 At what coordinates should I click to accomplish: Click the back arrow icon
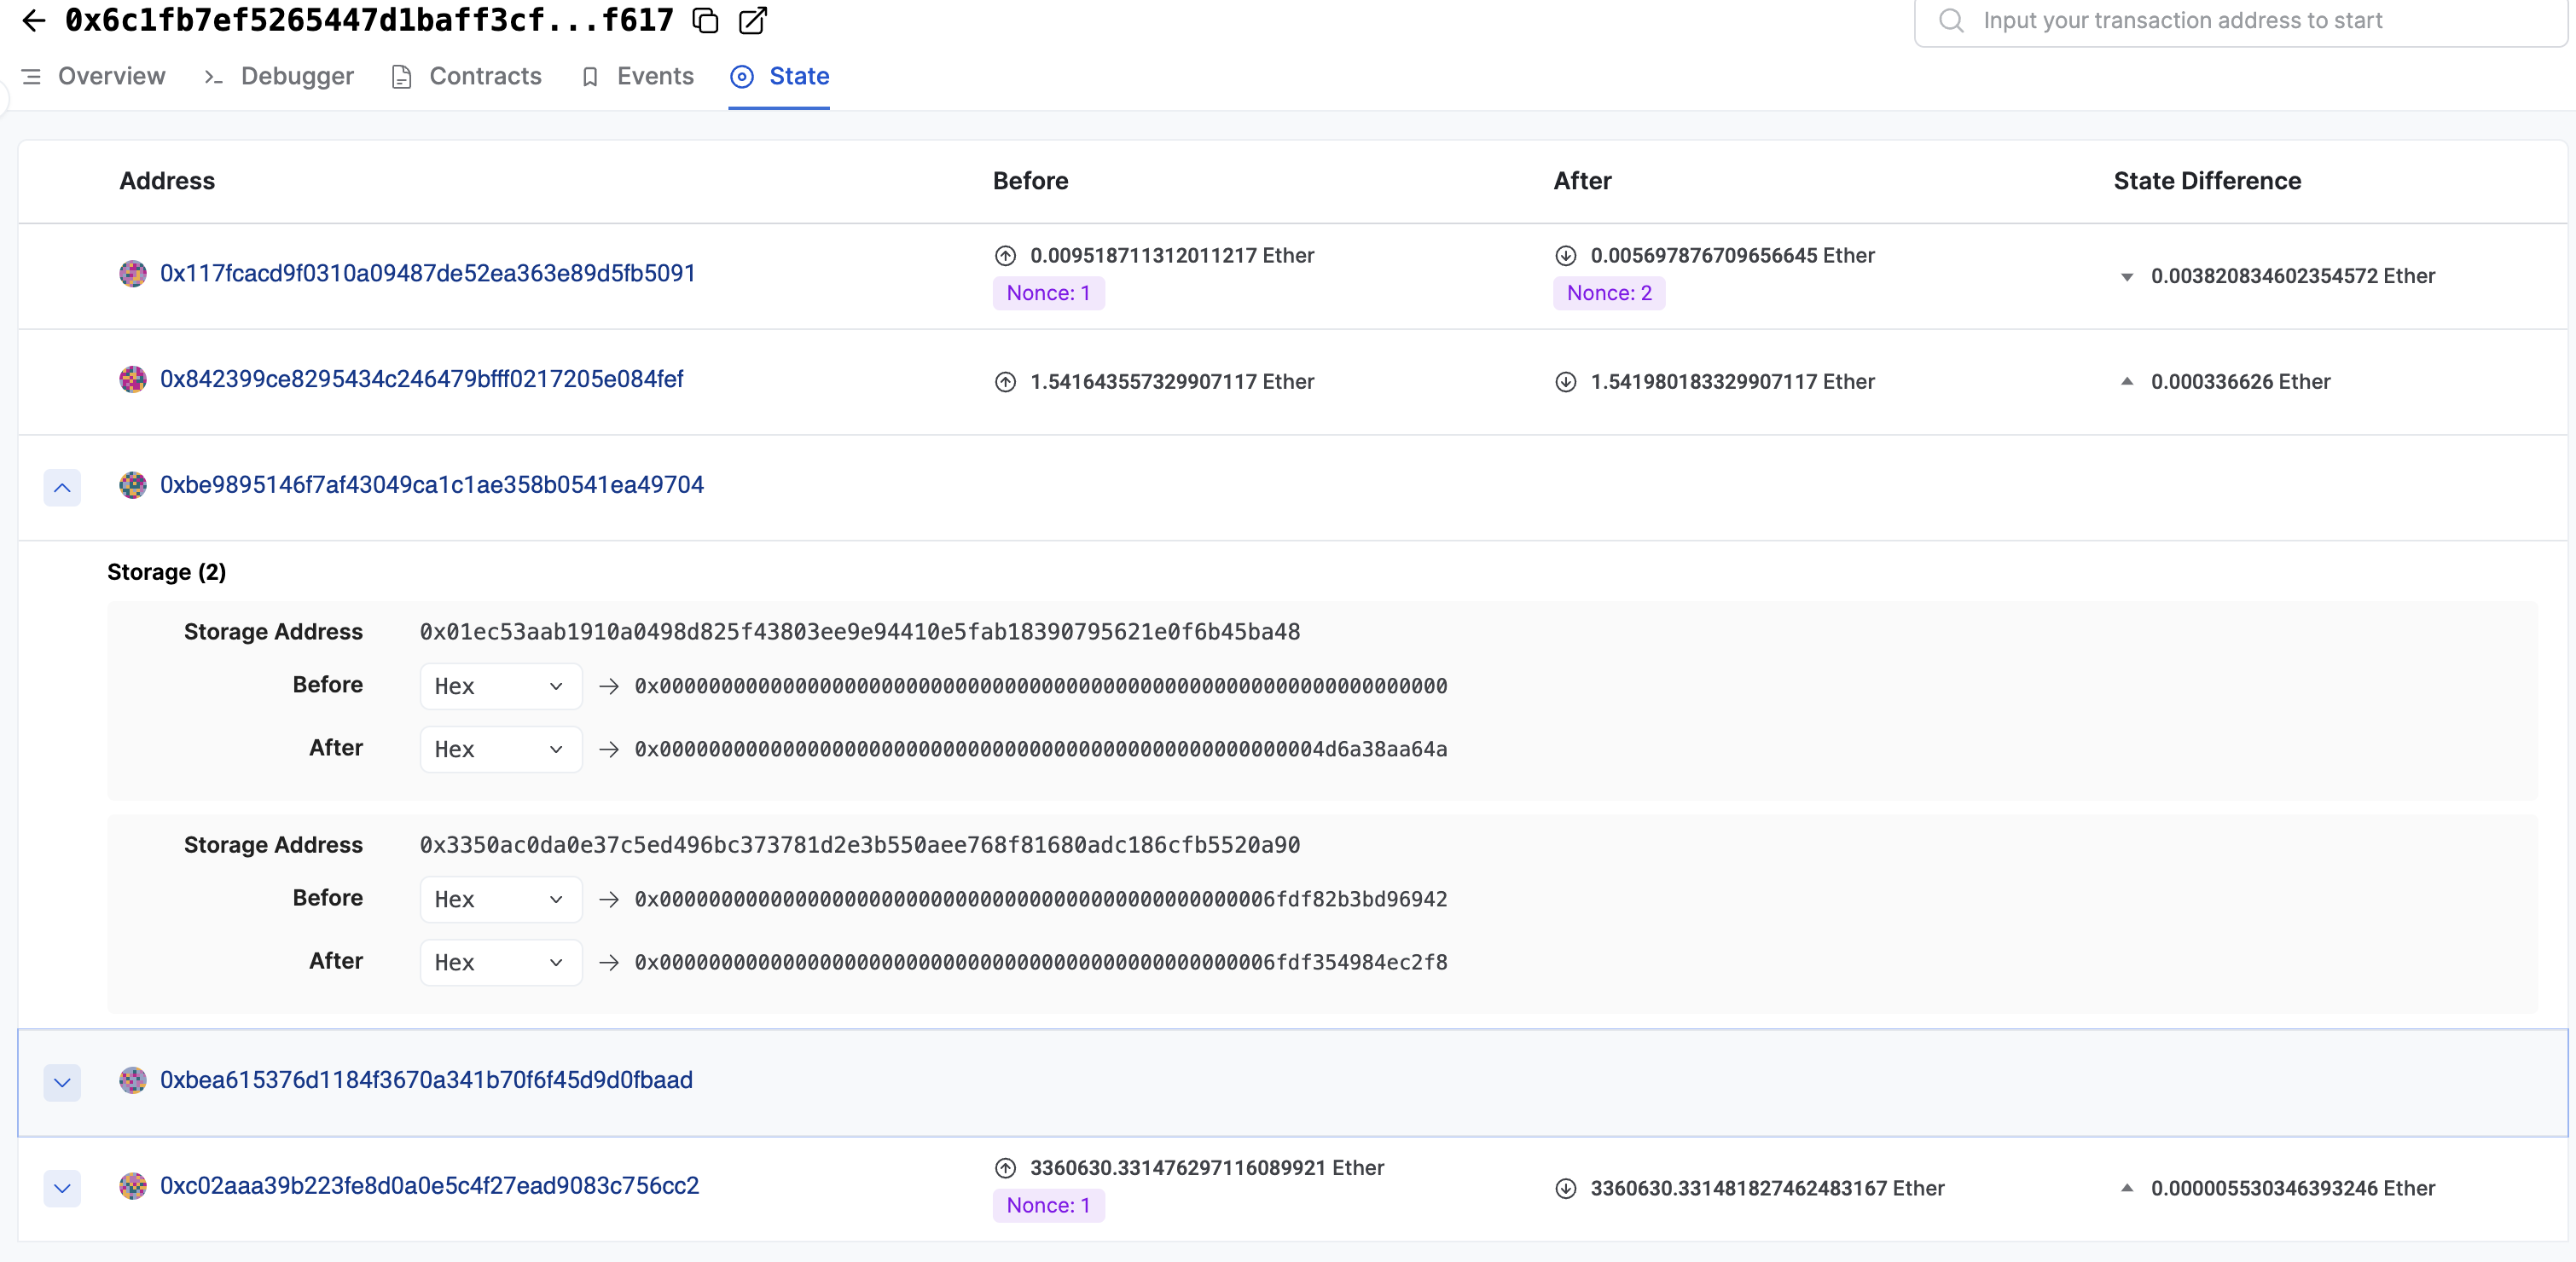(x=34, y=20)
